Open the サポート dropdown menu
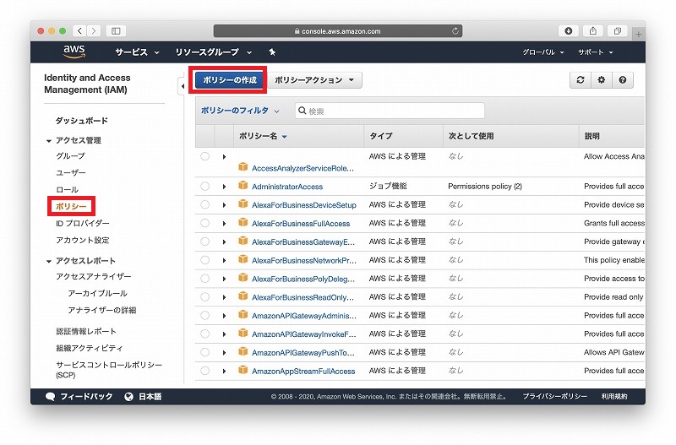 [x=596, y=52]
